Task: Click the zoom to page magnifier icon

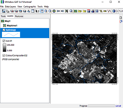Action: [71, 11]
